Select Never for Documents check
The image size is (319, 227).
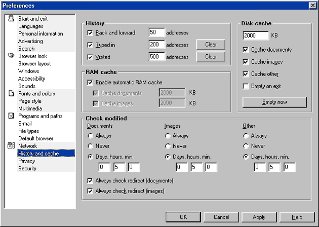pyautogui.click(x=90, y=146)
